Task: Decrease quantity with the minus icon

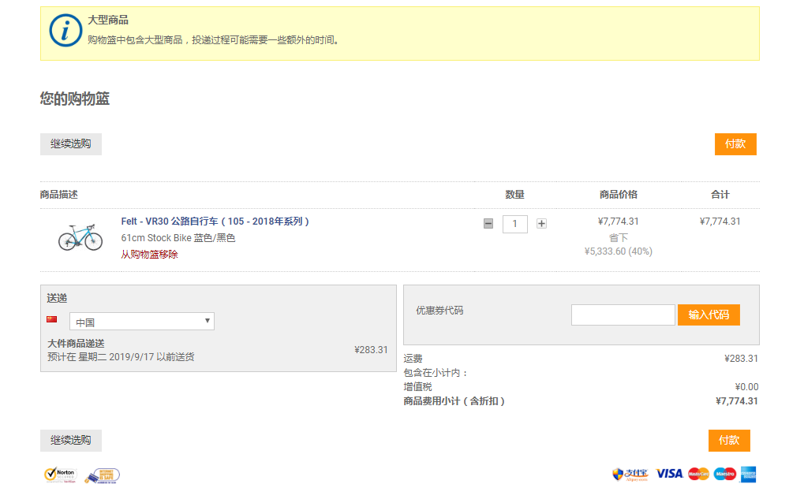Action: tap(488, 224)
